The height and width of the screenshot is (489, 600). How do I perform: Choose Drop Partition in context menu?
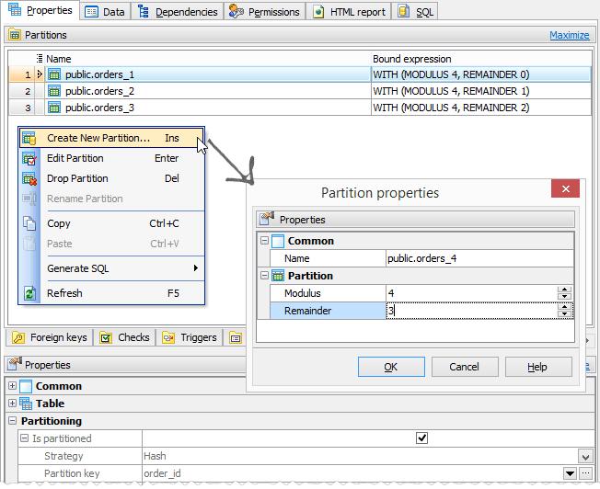click(111, 178)
